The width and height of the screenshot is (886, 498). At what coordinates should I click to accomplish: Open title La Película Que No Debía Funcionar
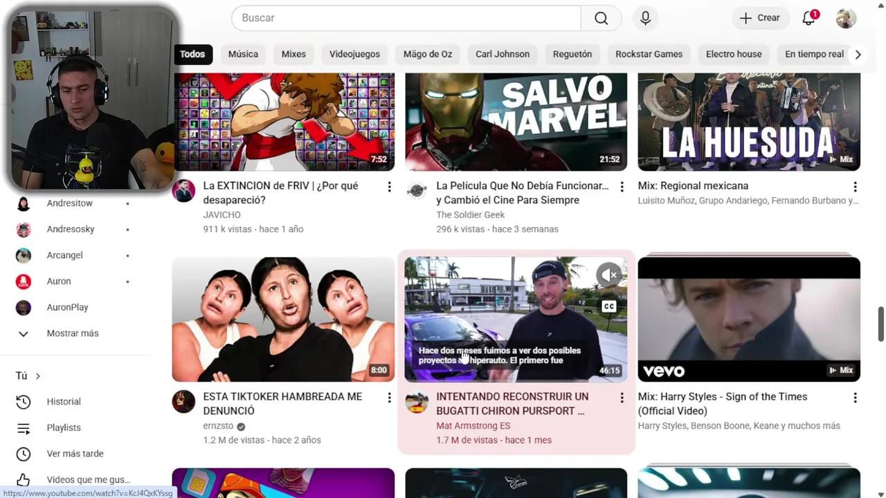(x=523, y=193)
